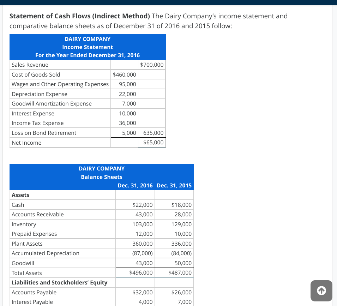337x306 pixels.
Task: Click the Balance Sheets header title
Action: (101, 177)
